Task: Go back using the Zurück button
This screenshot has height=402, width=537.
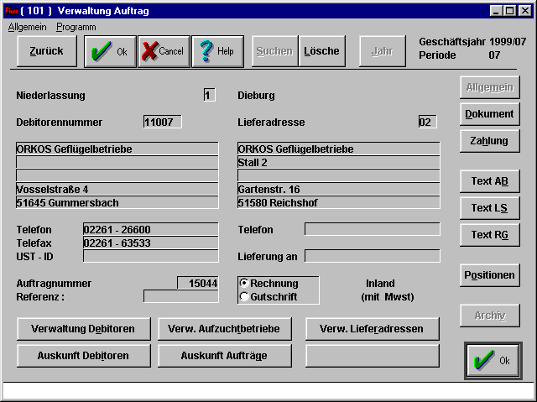Action: click(x=47, y=51)
